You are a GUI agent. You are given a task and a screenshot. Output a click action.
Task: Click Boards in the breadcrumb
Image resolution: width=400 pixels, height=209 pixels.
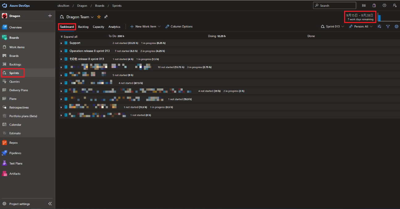tap(100, 6)
